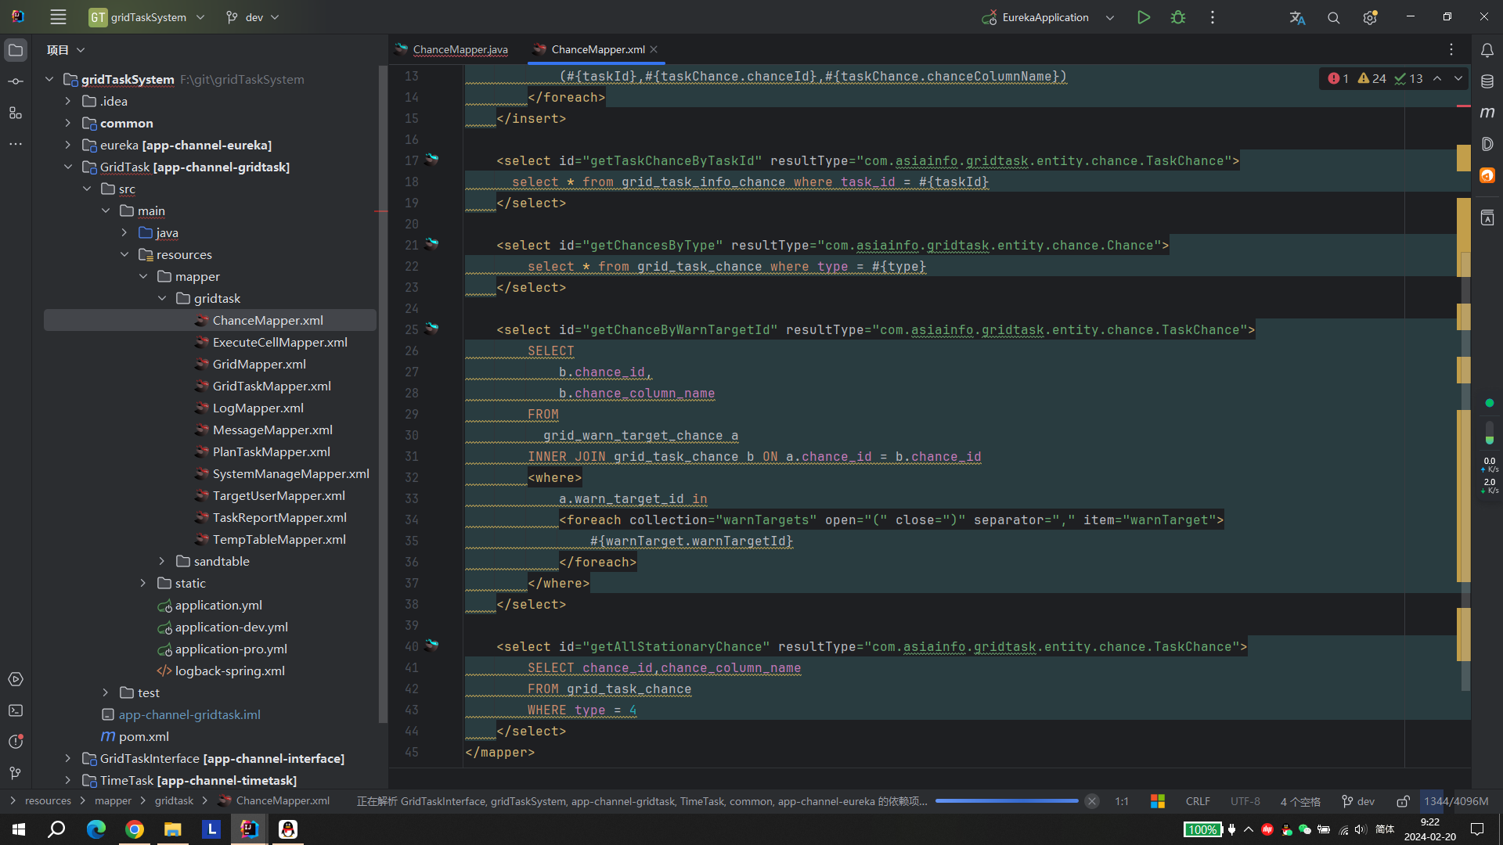Expand the sandtable folder
1503x845 pixels.
(162, 561)
